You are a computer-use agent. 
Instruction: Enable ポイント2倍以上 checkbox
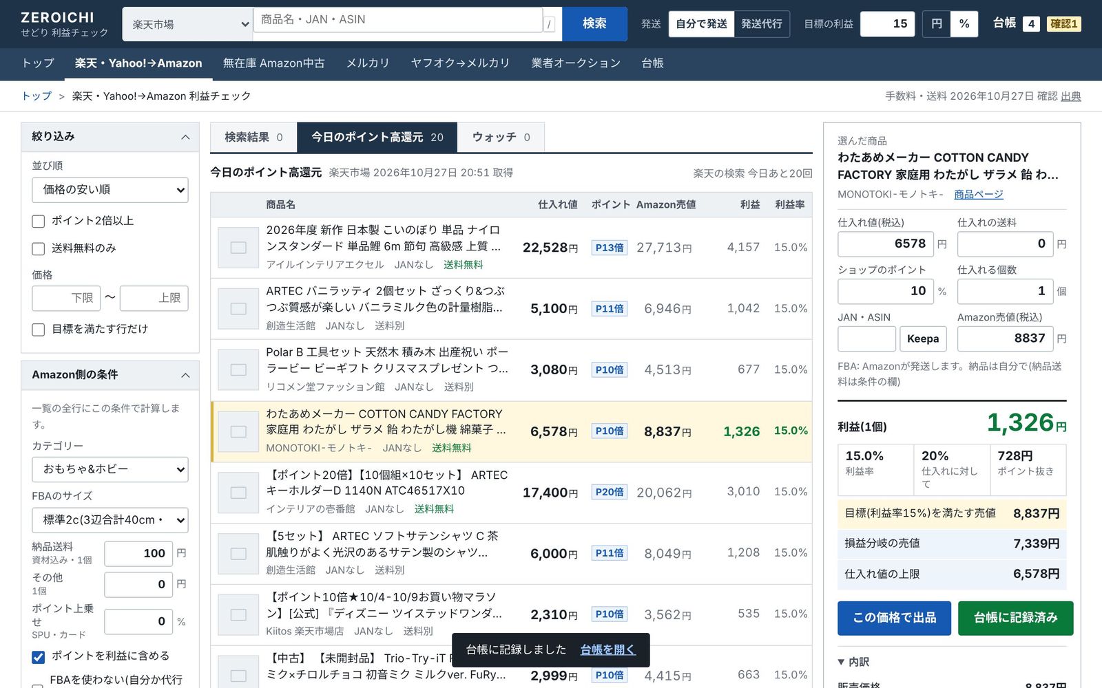[x=39, y=221]
